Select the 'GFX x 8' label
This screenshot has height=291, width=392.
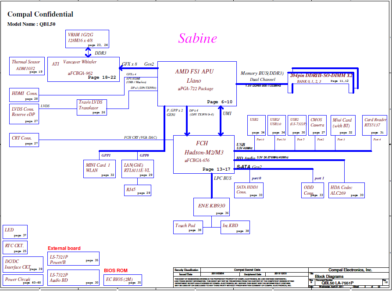129,64
